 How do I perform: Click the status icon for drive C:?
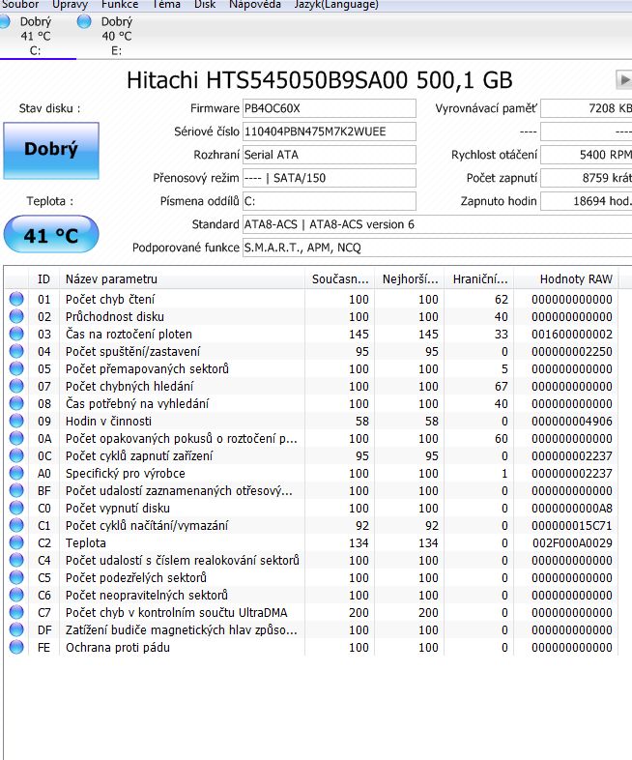point(4,21)
